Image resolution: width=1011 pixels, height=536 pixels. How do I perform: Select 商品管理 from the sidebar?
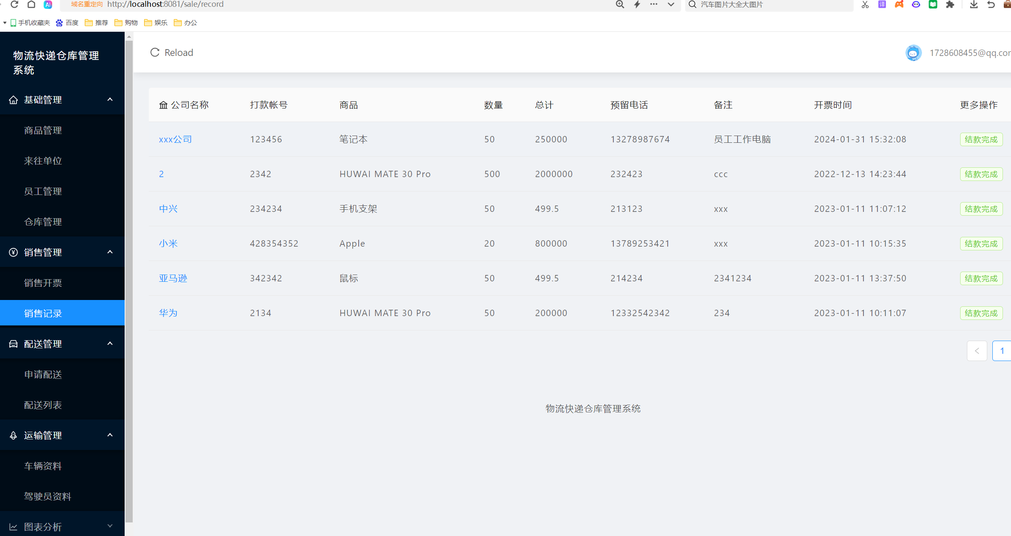[43, 130]
